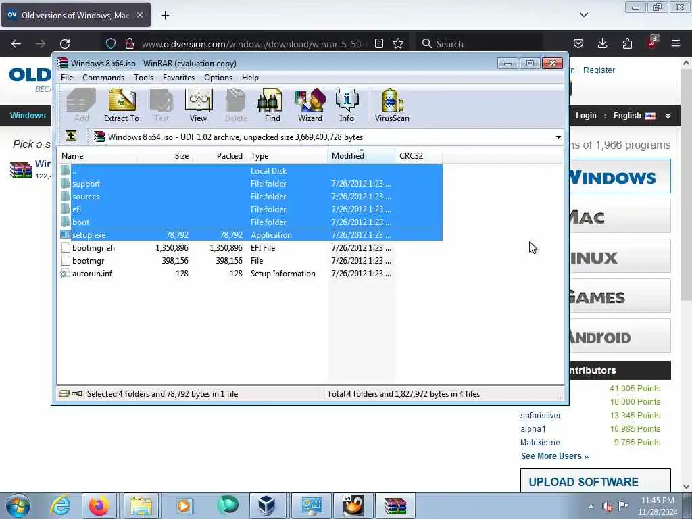
Task: Go back in Firefox browser
Action: coord(16,44)
